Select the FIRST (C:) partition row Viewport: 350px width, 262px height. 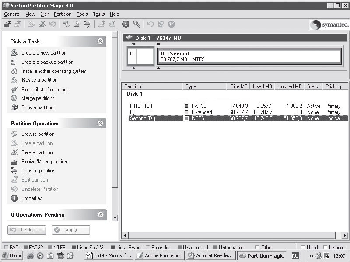coord(238,106)
